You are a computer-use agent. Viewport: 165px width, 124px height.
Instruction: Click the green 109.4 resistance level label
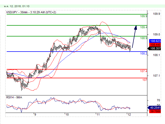pos(143,27)
